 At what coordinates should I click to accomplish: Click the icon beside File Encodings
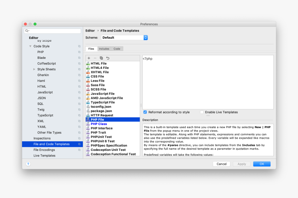(x=79, y=150)
